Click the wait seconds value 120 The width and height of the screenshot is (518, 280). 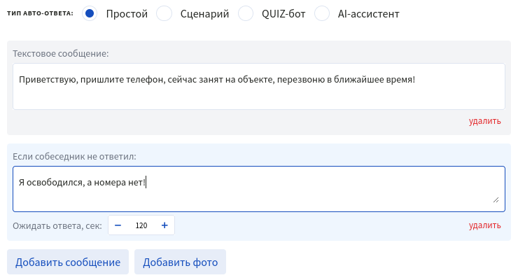[141, 225]
